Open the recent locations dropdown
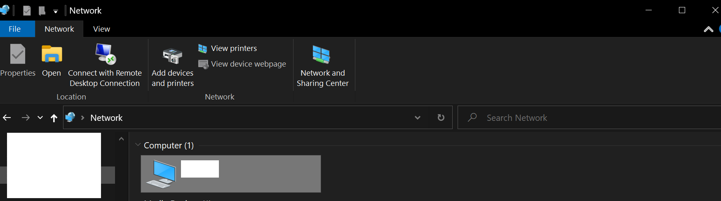This screenshot has width=721, height=201. 40,118
